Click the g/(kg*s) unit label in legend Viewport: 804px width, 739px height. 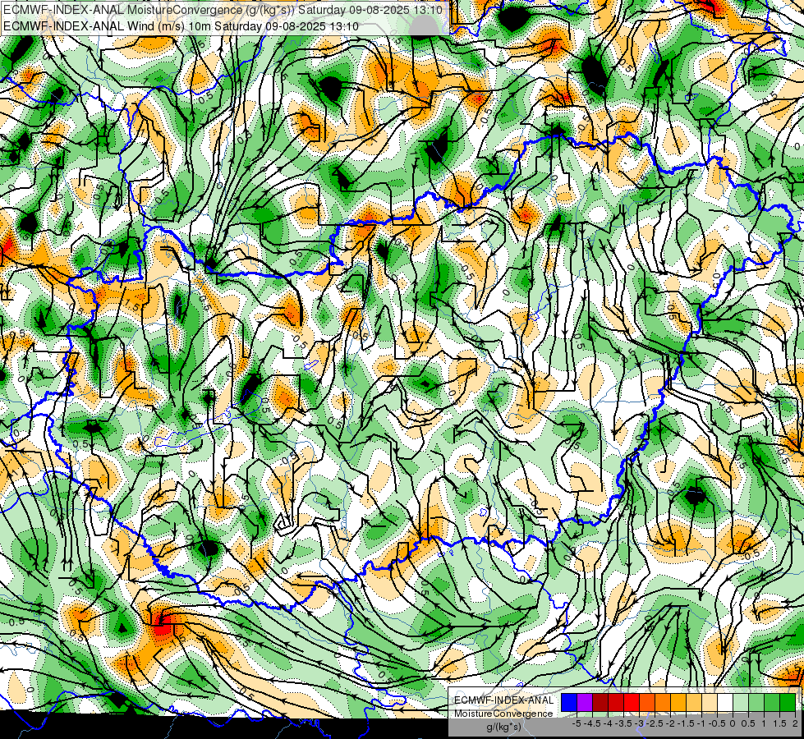pyautogui.click(x=503, y=728)
